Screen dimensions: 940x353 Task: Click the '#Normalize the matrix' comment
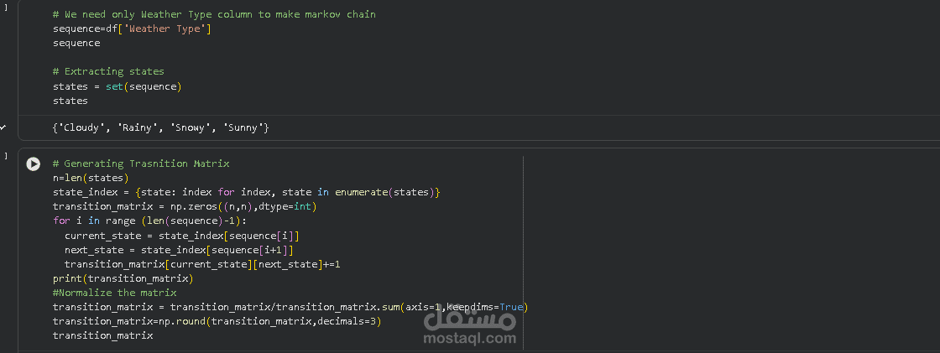coord(114,293)
